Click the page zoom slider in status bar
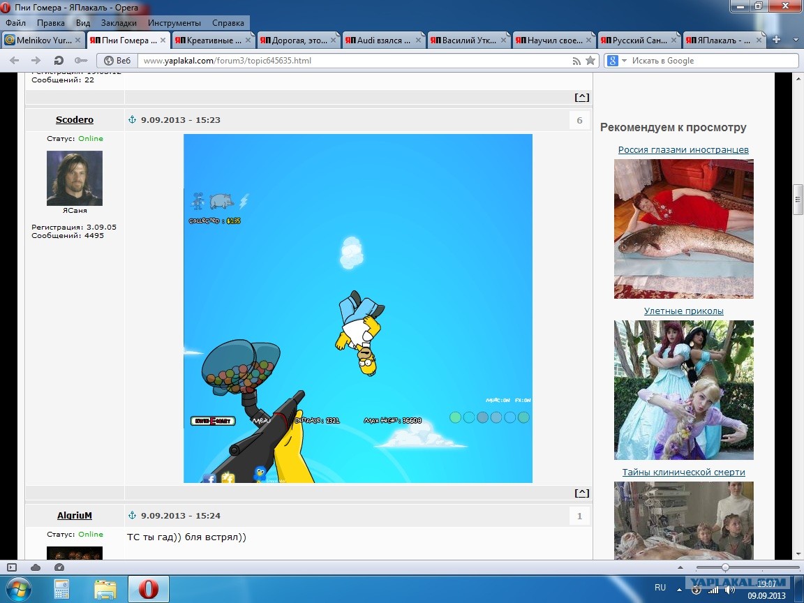Screen dimensions: 804x603 725,567
